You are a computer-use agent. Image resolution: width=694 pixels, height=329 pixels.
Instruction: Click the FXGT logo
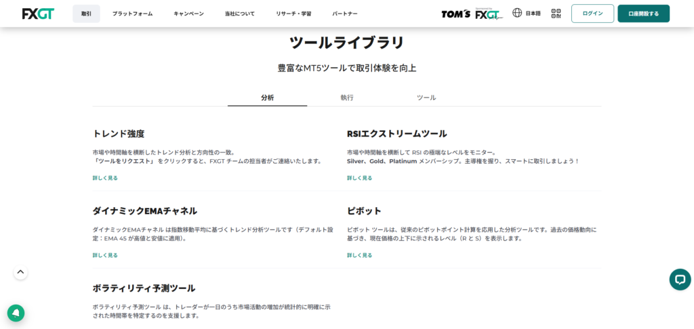pyautogui.click(x=39, y=14)
